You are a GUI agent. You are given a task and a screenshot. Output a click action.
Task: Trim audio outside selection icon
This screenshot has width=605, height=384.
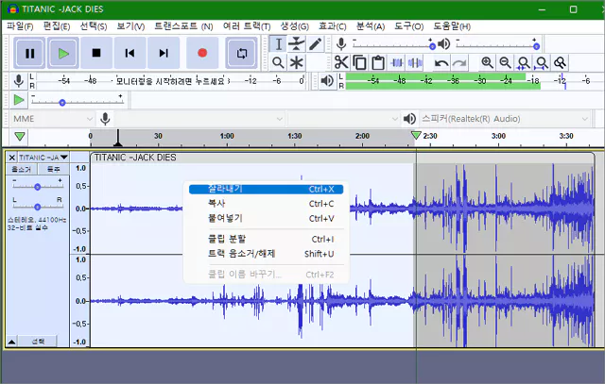pyautogui.click(x=397, y=62)
